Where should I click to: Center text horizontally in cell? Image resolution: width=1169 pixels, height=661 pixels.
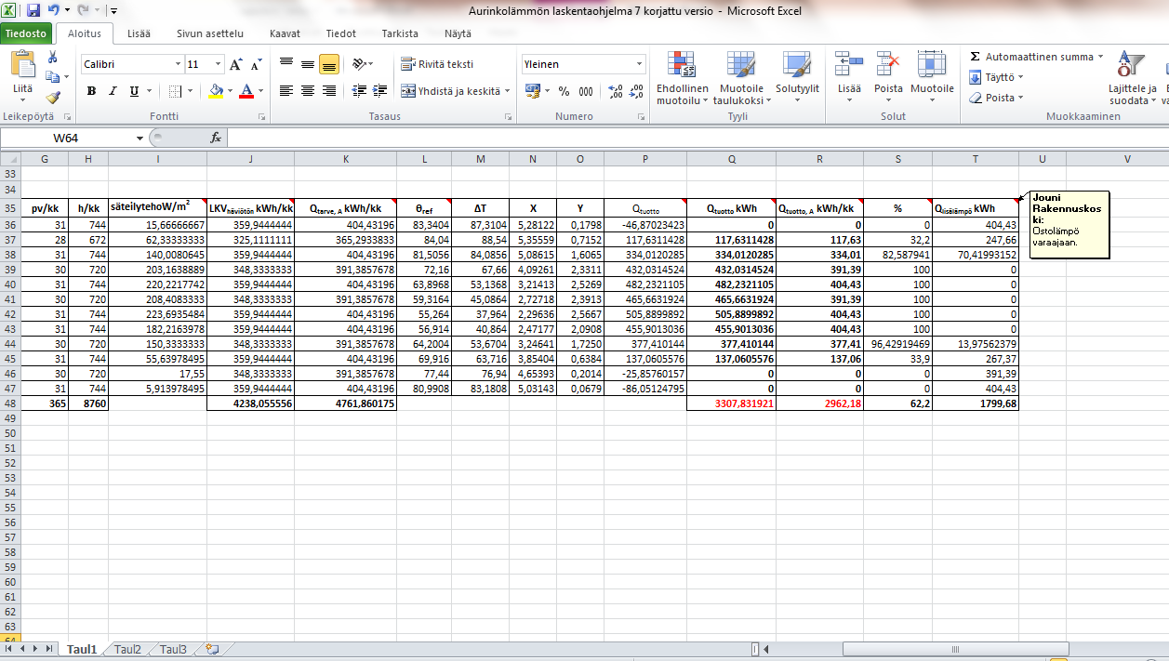pyautogui.click(x=308, y=91)
